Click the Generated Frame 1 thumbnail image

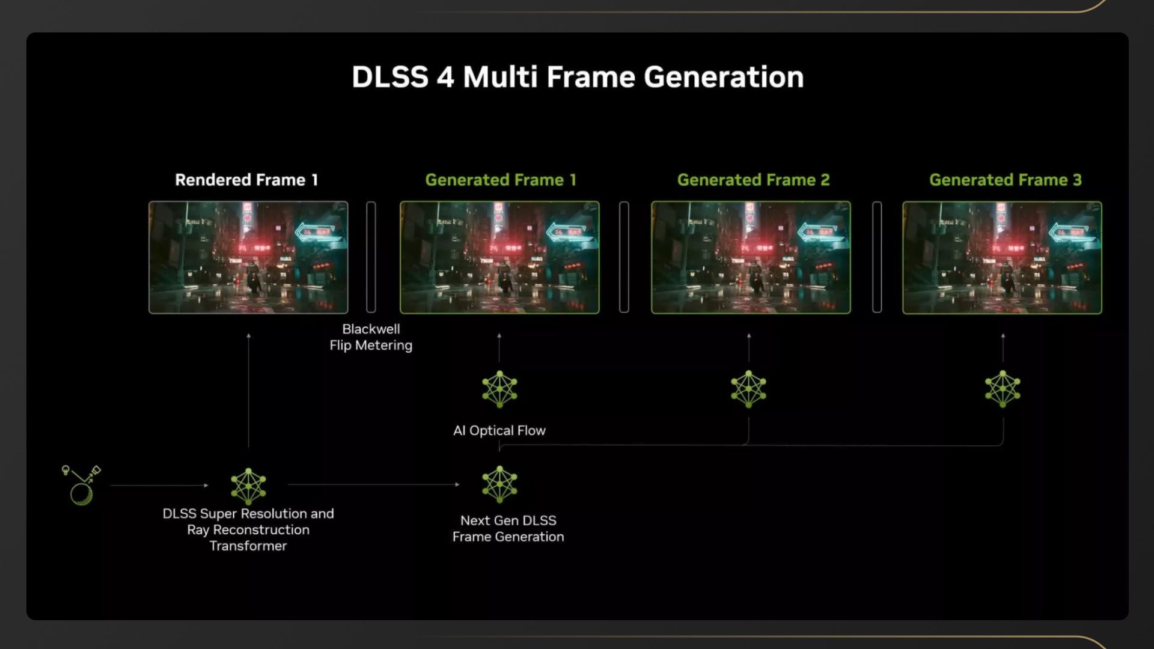(499, 257)
